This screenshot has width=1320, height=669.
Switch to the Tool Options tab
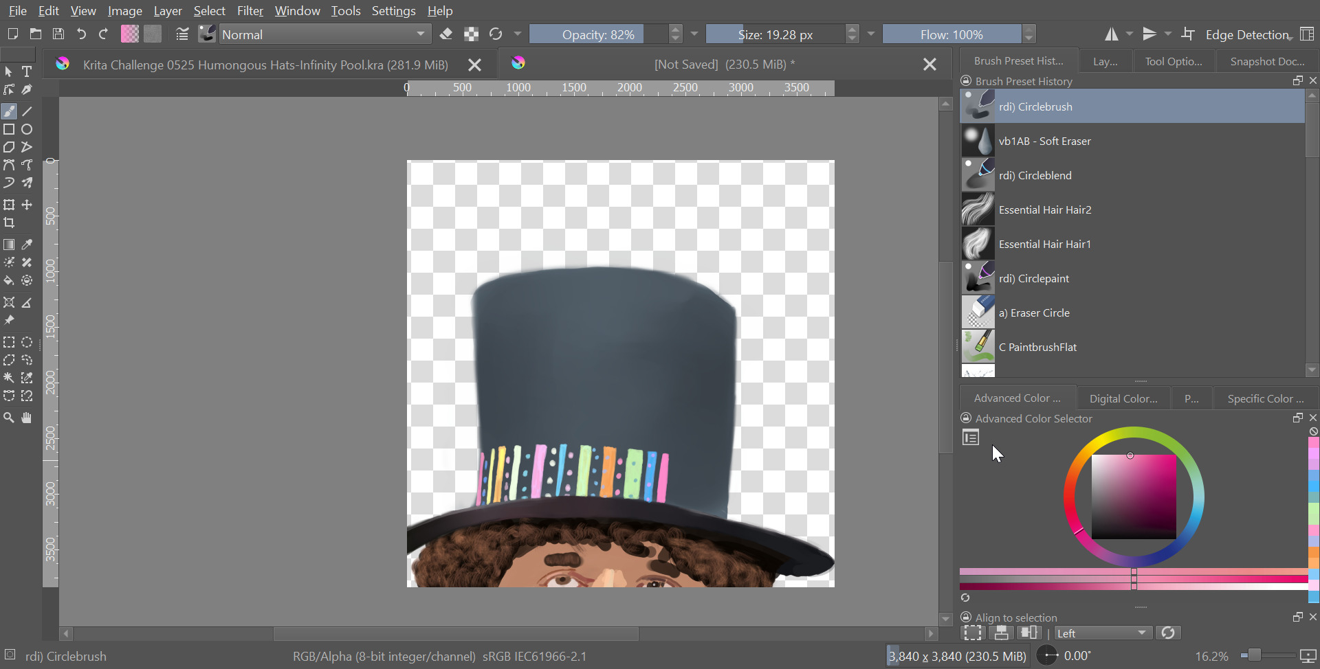1173,61
